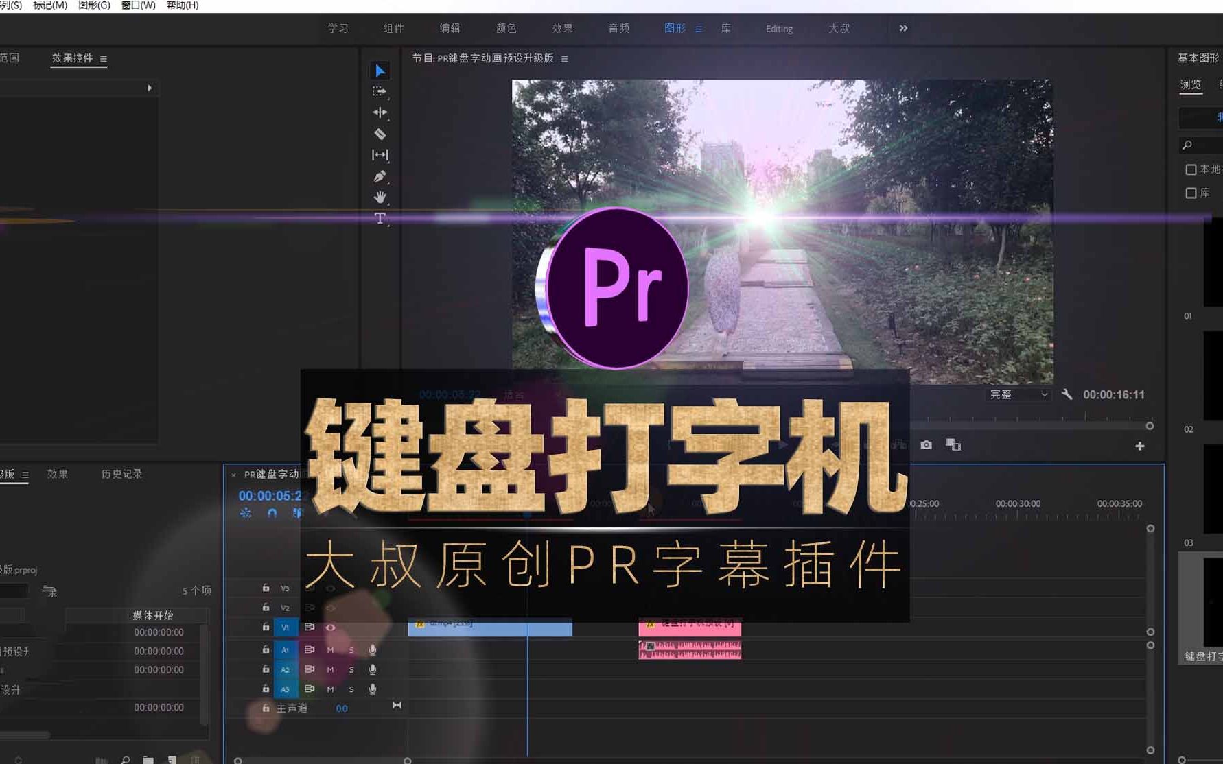Select the Selection arrow tool
This screenshot has height=764, width=1223.
(x=380, y=71)
